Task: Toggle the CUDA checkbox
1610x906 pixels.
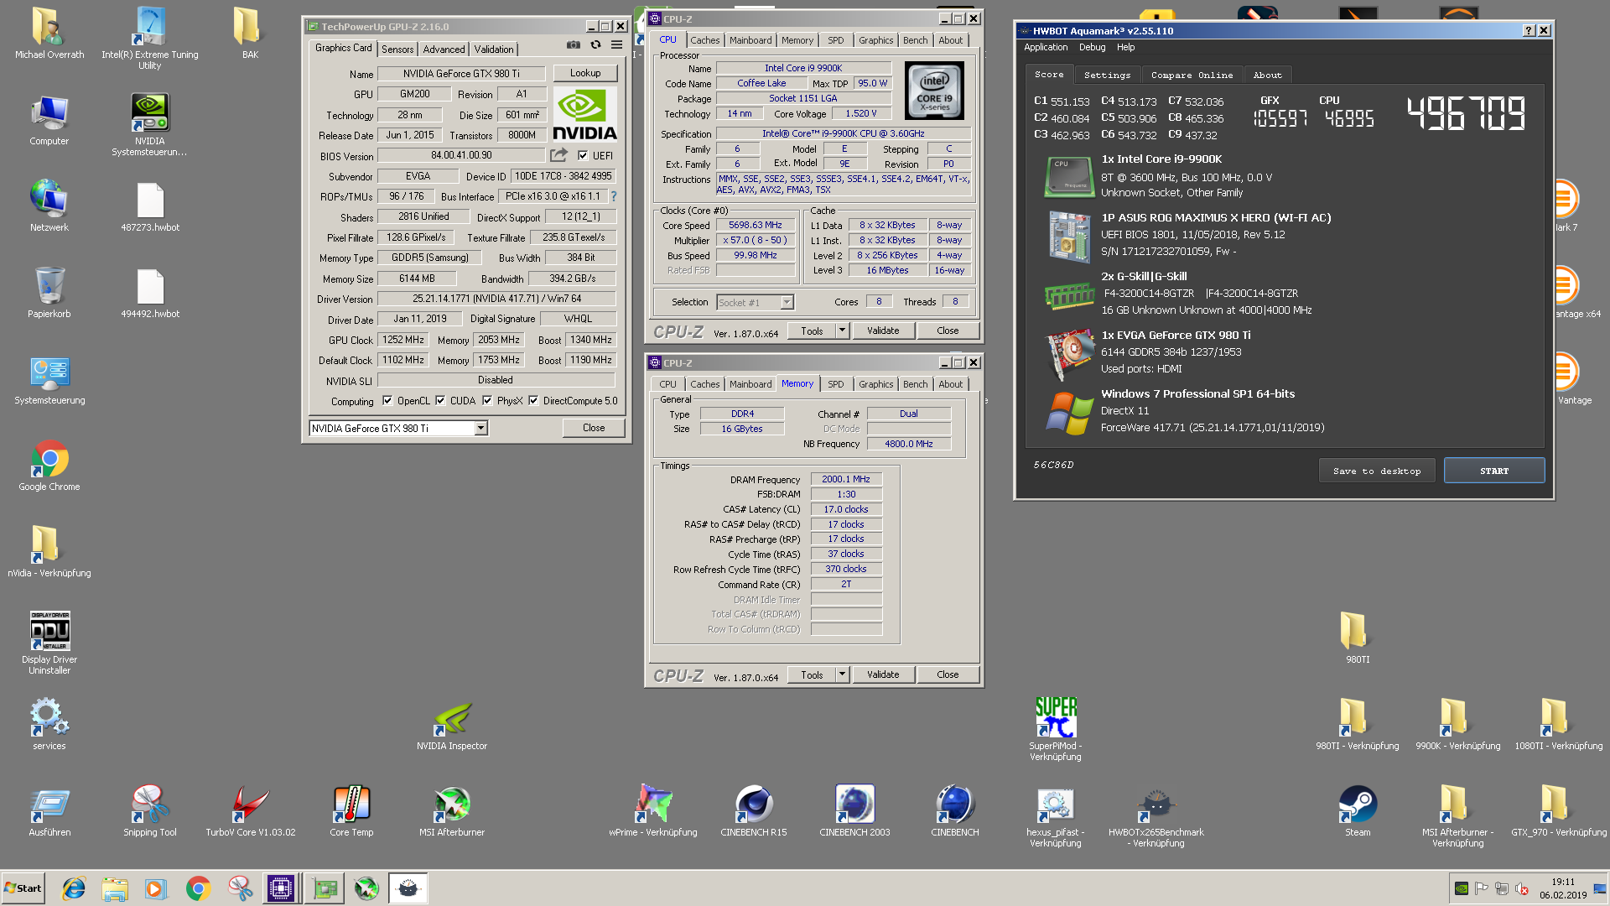Action: coord(440,401)
